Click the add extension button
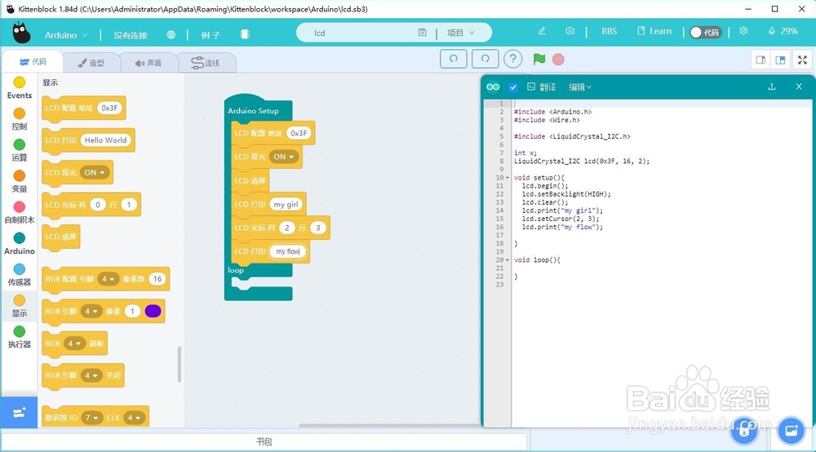 pyautogui.click(x=20, y=413)
